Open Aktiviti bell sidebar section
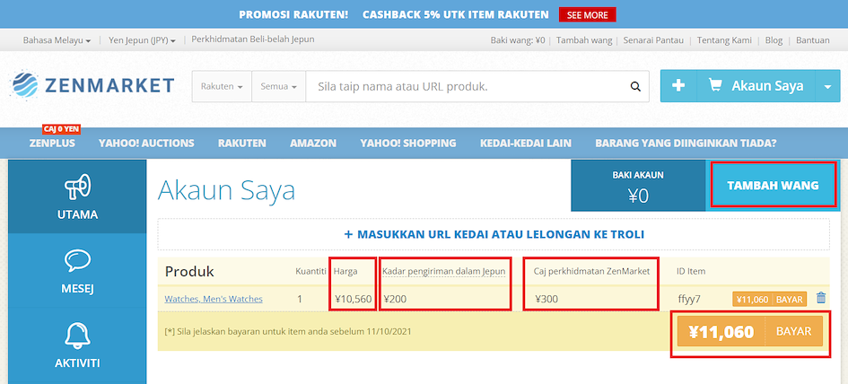 tap(77, 345)
